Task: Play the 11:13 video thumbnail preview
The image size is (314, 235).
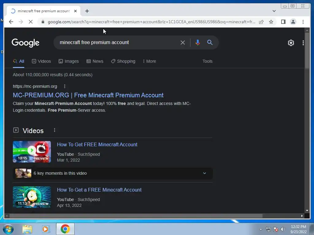Action: 32,197
